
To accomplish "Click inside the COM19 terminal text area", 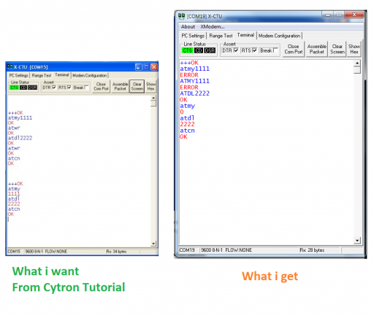I will tap(267, 152).
